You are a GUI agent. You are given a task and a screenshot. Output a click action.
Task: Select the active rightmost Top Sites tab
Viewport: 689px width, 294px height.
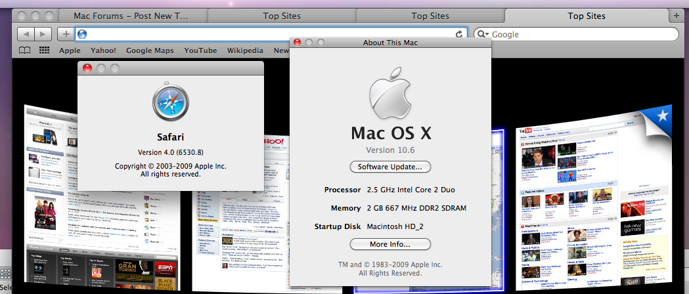[587, 16]
